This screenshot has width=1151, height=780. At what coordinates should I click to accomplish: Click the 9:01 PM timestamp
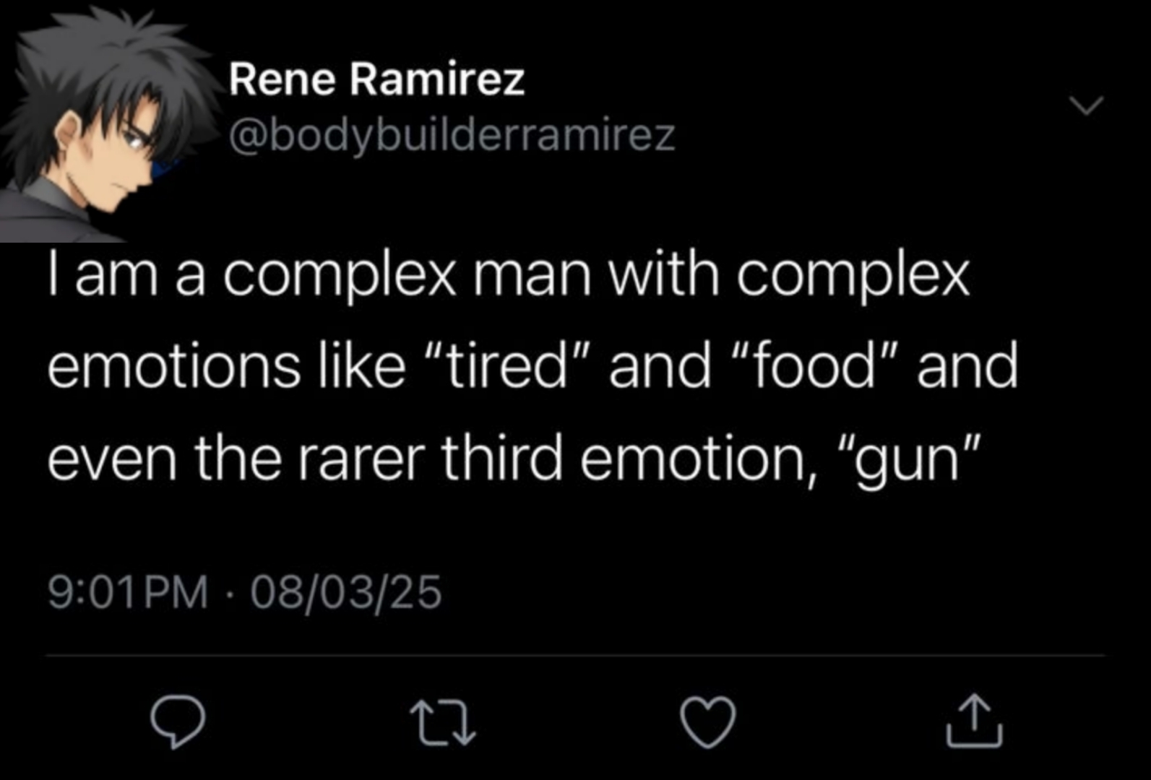(128, 592)
